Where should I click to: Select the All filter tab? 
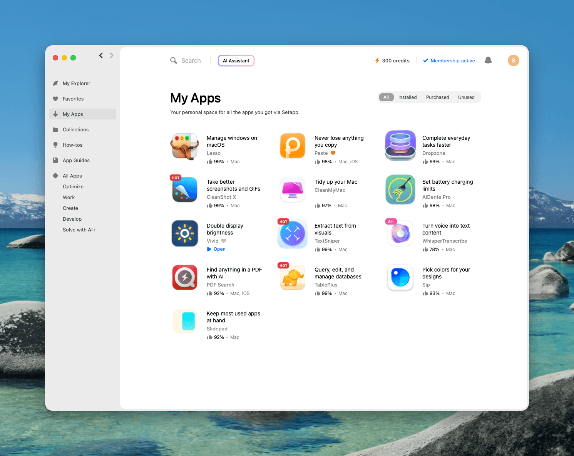tap(386, 97)
